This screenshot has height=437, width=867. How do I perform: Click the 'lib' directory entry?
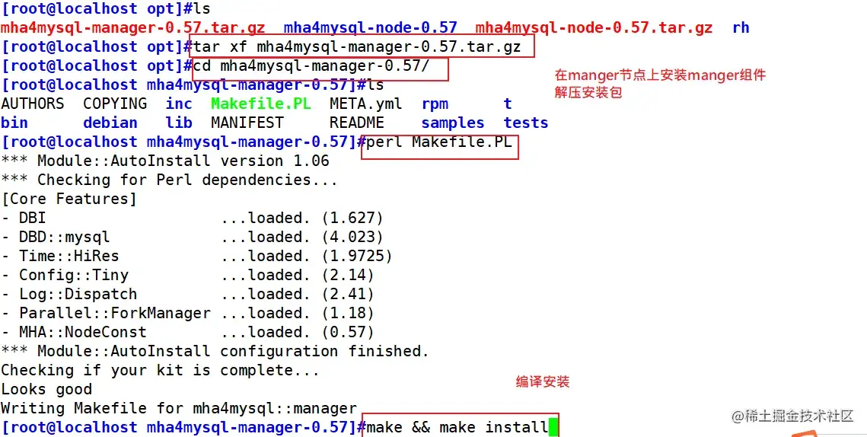179,123
